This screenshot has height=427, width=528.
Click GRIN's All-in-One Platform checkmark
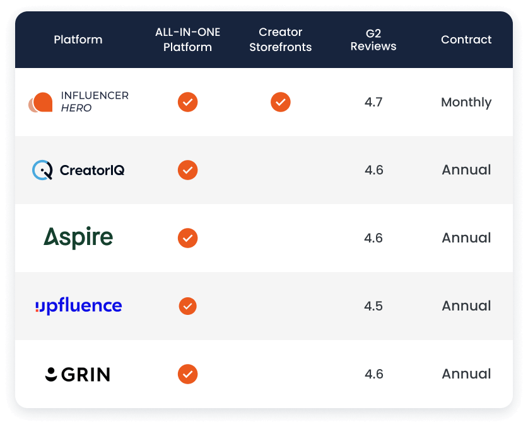coord(187,374)
